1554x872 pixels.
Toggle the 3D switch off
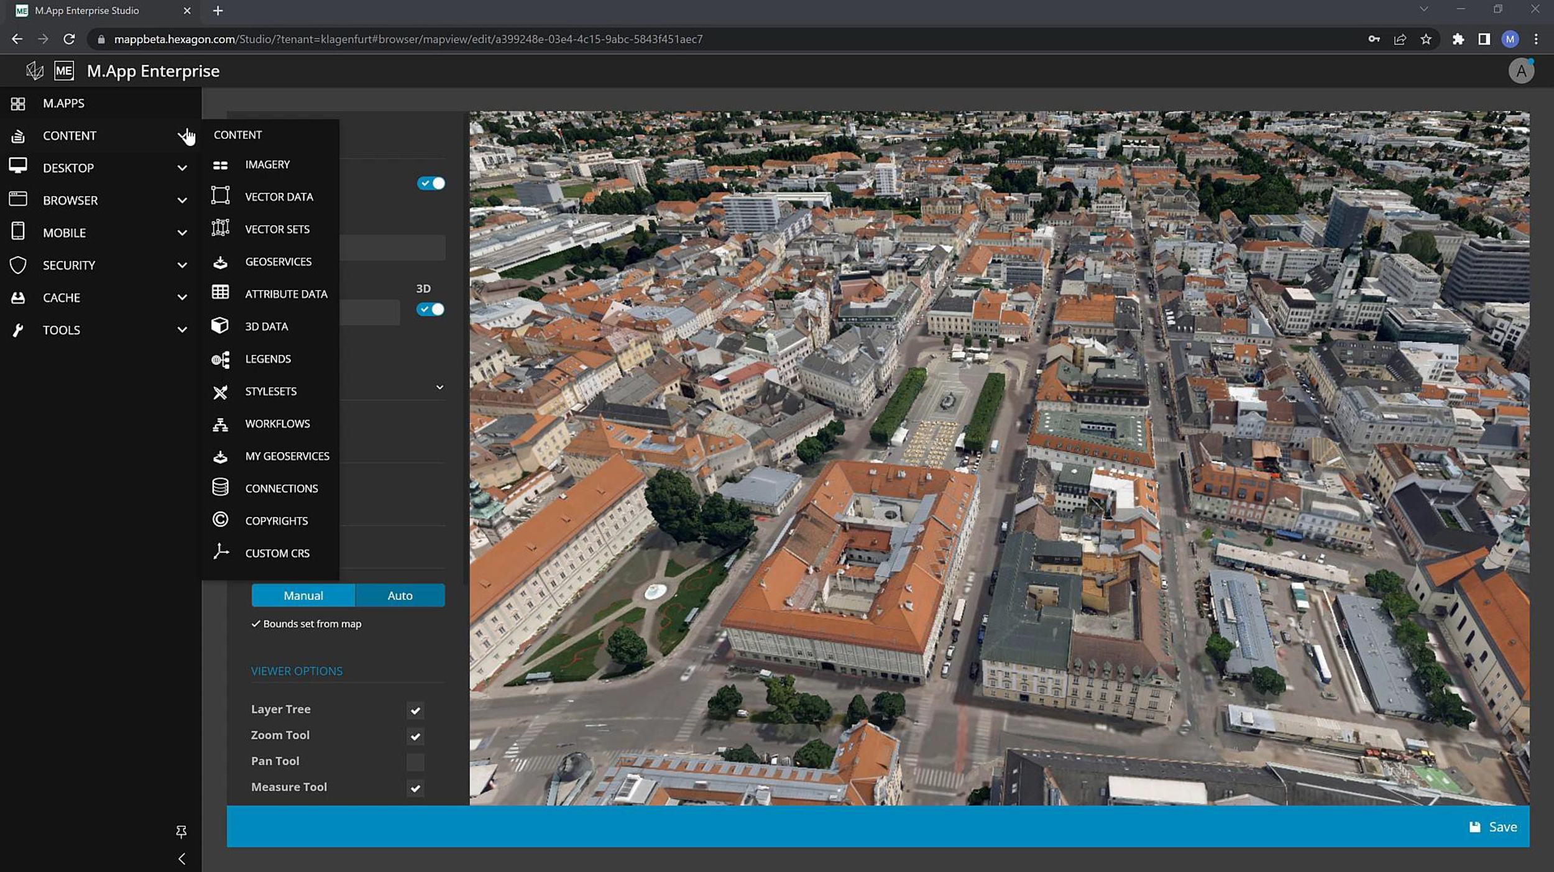431,309
